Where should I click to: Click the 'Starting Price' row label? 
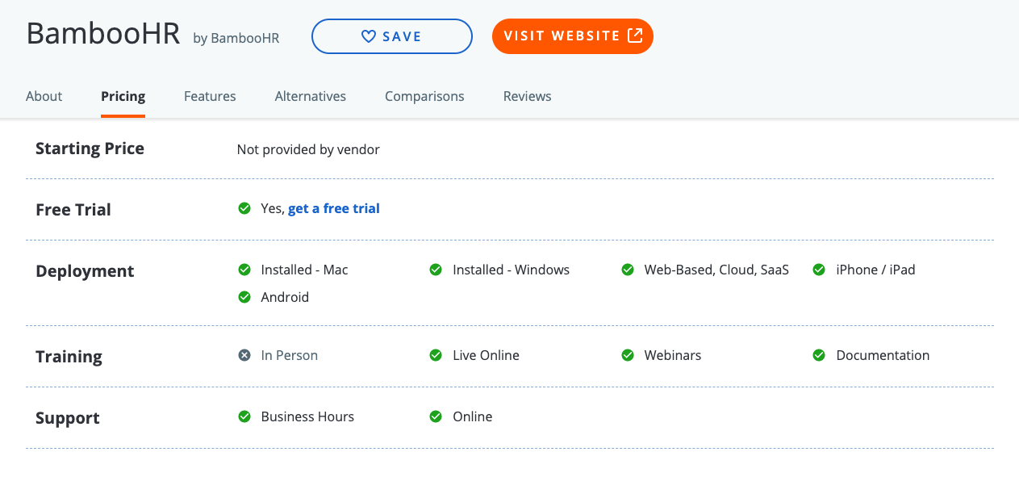pos(90,149)
